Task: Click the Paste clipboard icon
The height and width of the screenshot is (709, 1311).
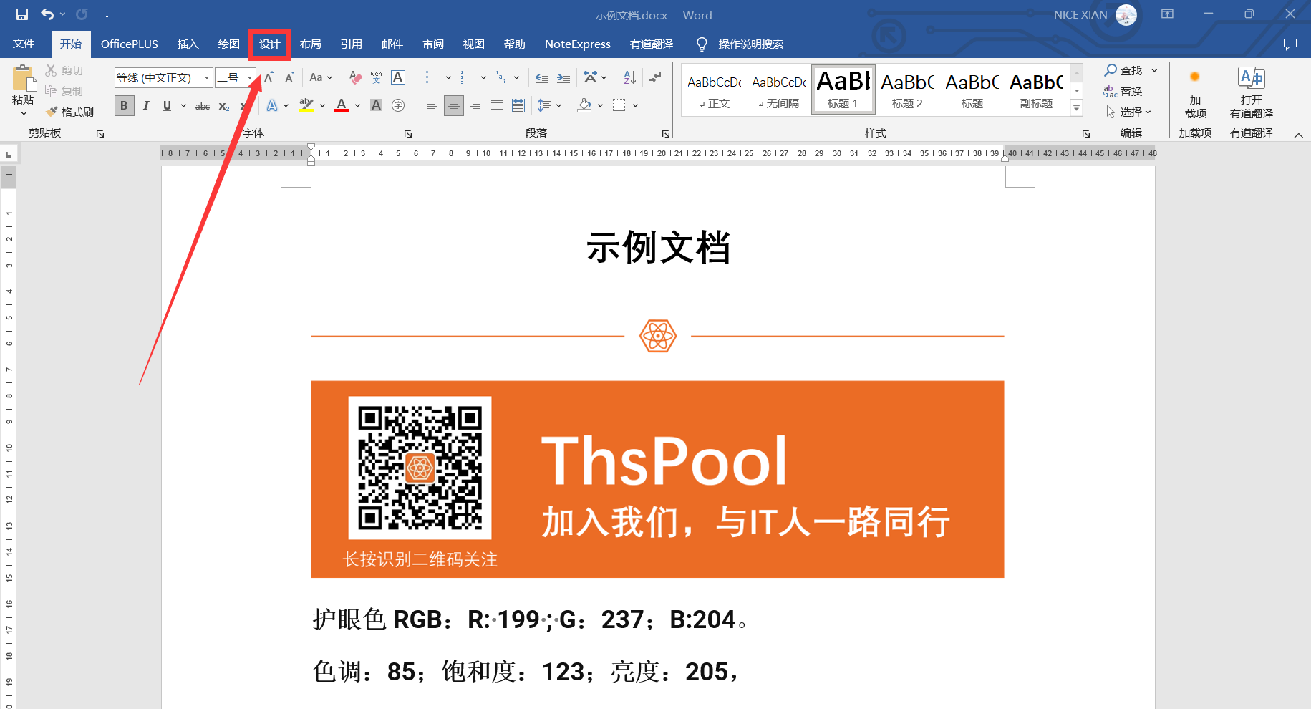Action: [x=23, y=77]
